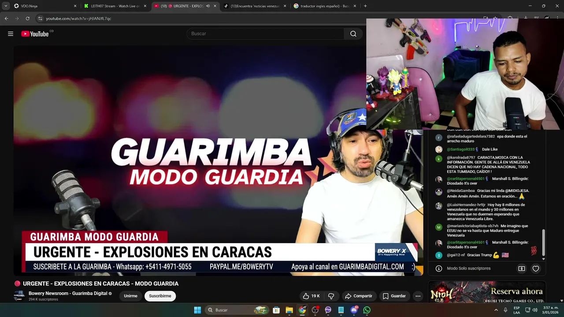Image resolution: width=564 pixels, height=317 pixels.
Task: Click the info icon beside Modo Solo suscriptores
Action: 439,269
